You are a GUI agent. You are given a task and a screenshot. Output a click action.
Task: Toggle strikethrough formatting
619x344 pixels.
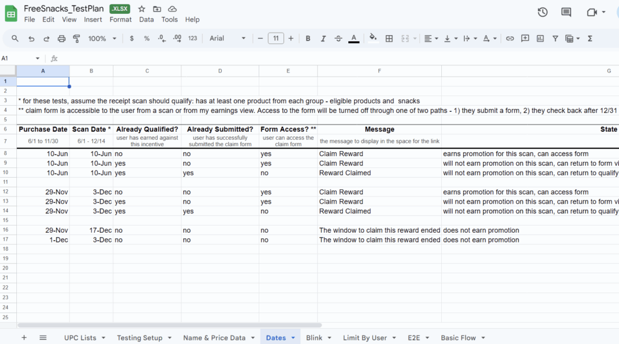click(x=338, y=39)
